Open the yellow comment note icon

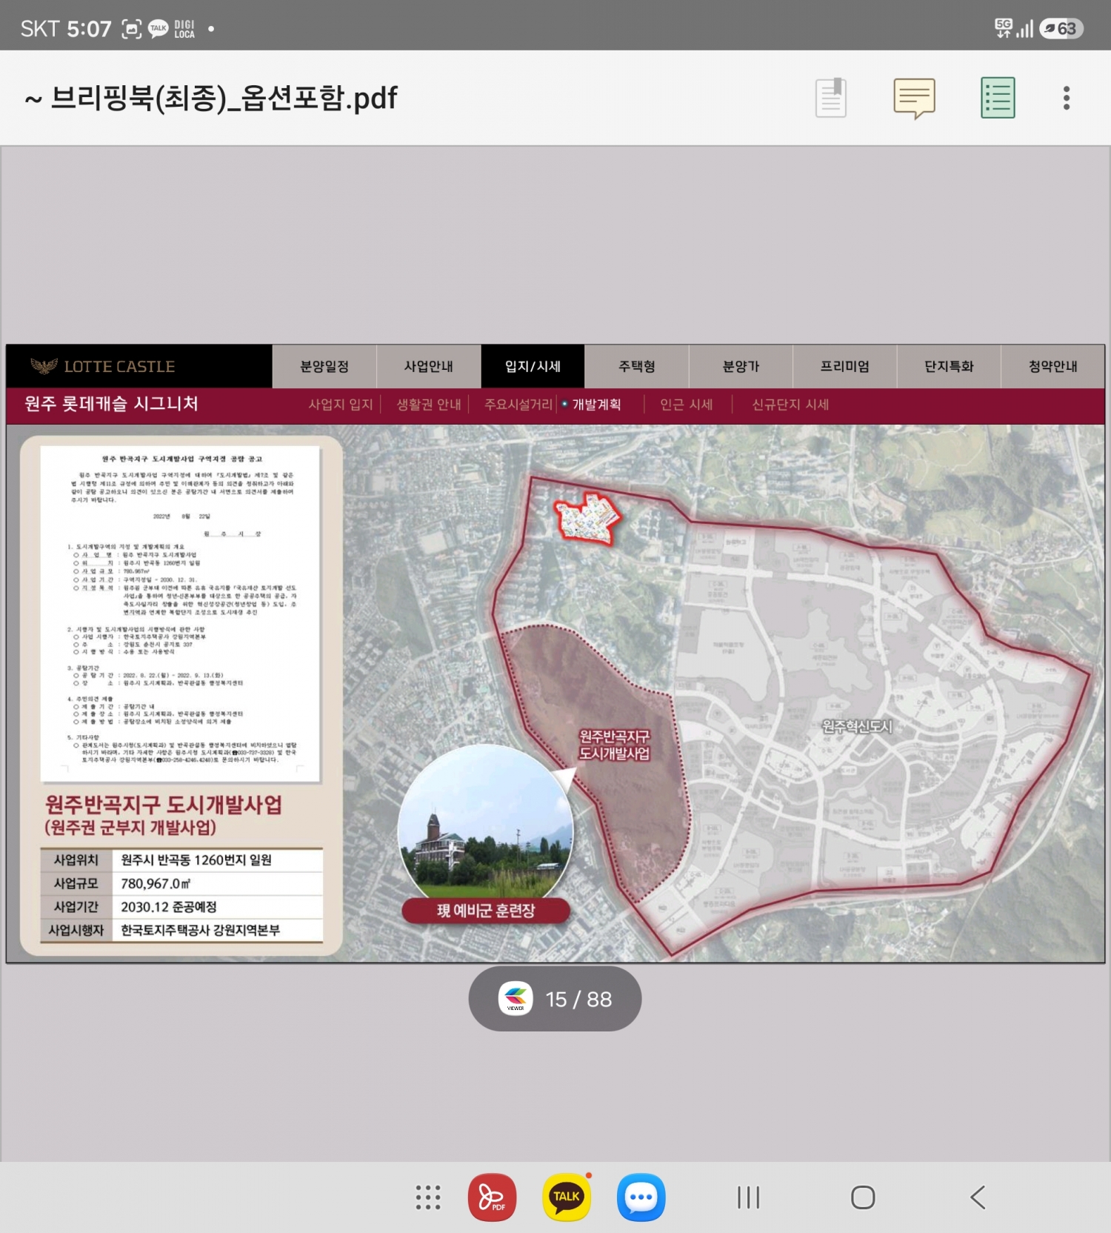(x=915, y=98)
